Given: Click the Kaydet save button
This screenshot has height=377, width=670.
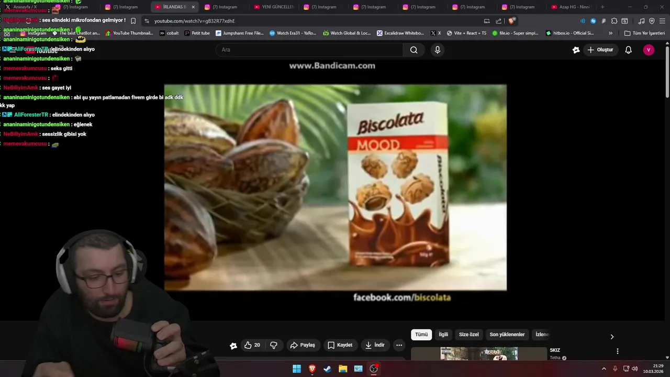Looking at the screenshot, I should pos(340,345).
